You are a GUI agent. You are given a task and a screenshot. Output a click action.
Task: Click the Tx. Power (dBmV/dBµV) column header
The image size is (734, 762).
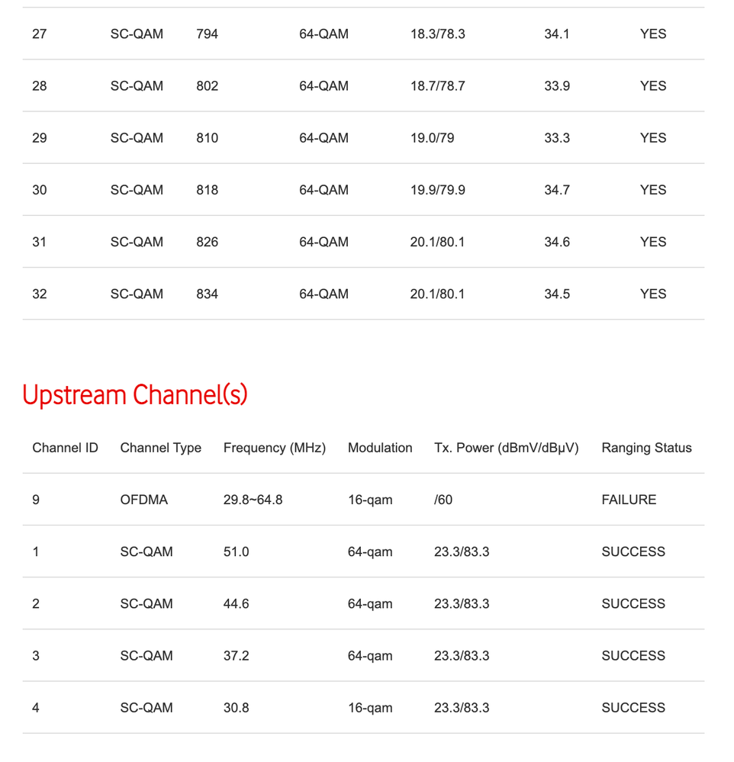(506, 448)
